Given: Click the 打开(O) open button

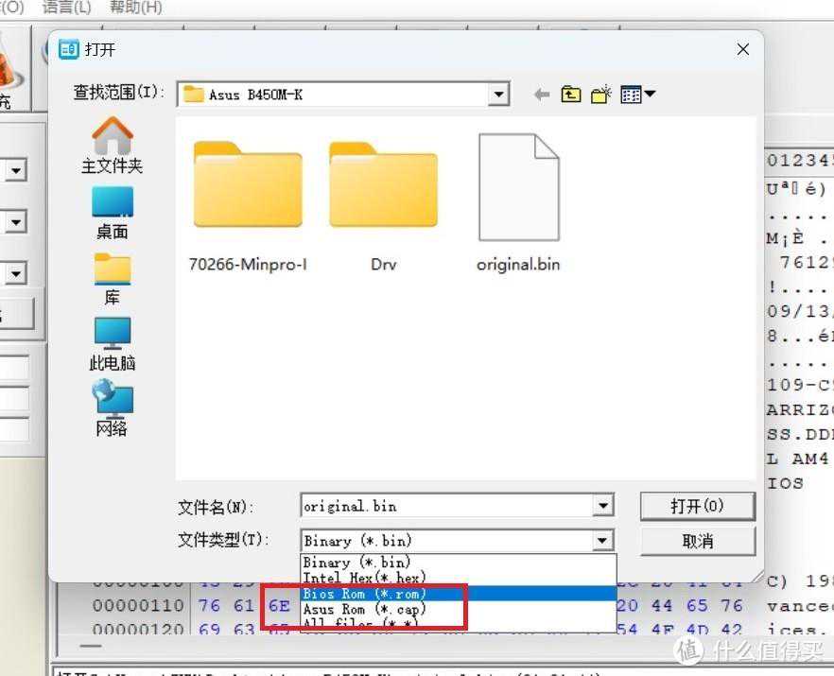Looking at the screenshot, I should pos(697,506).
